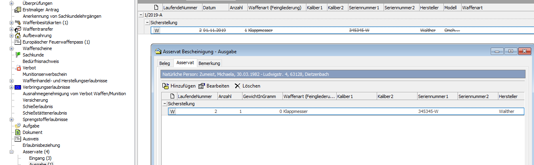Screen dimensions: 534x165
Task: Collapse the Asservate (4) tree node
Action: [x=11, y=152]
